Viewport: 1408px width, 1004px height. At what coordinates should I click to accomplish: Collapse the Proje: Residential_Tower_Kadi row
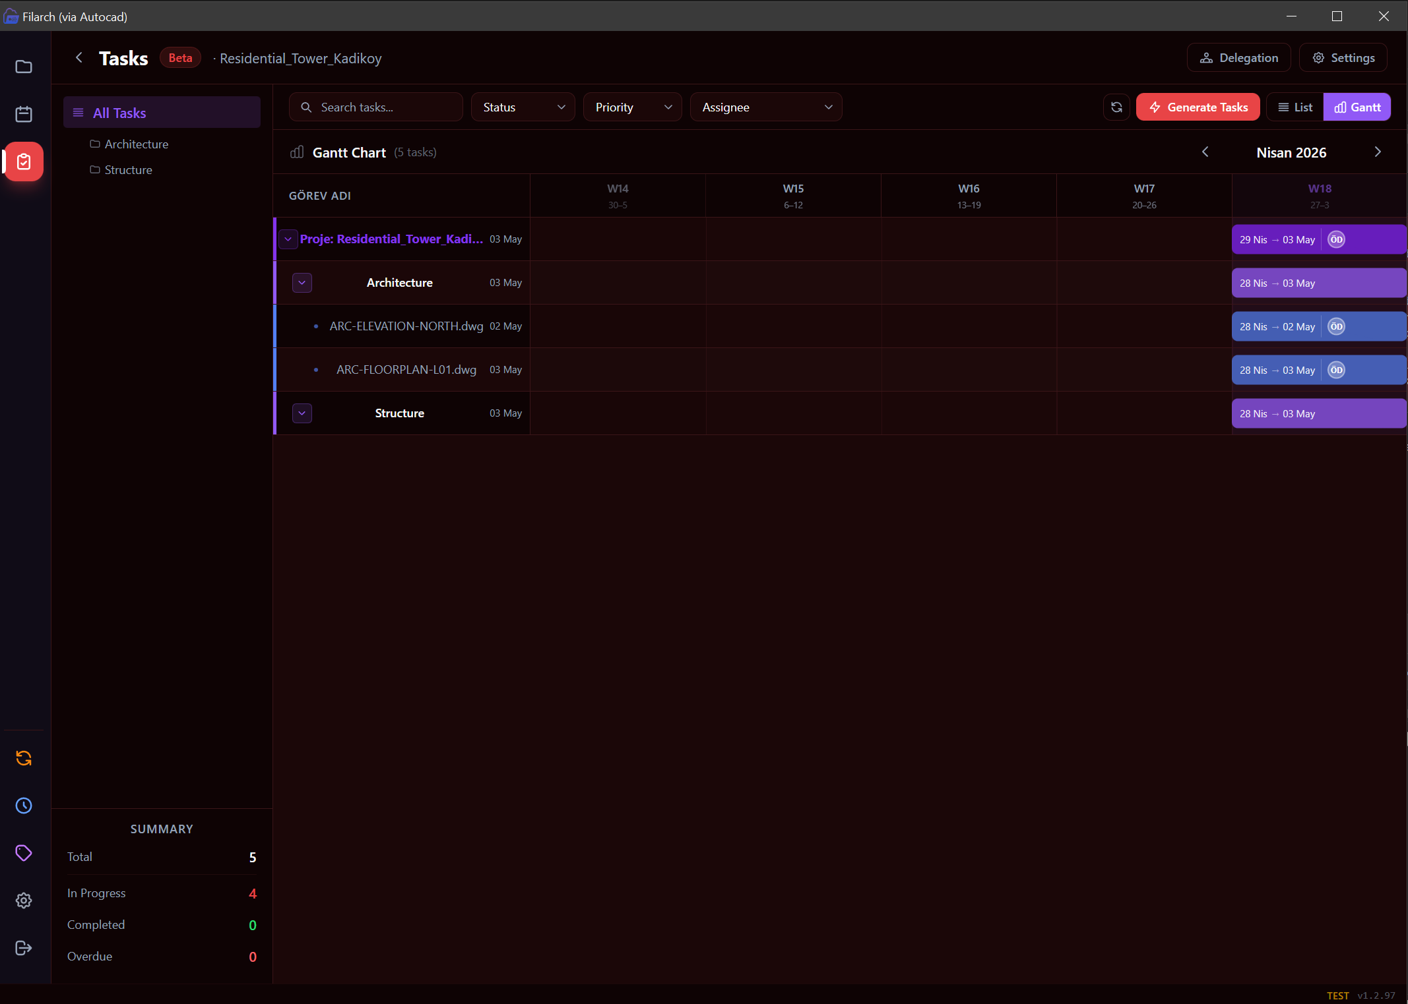tap(288, 239)
